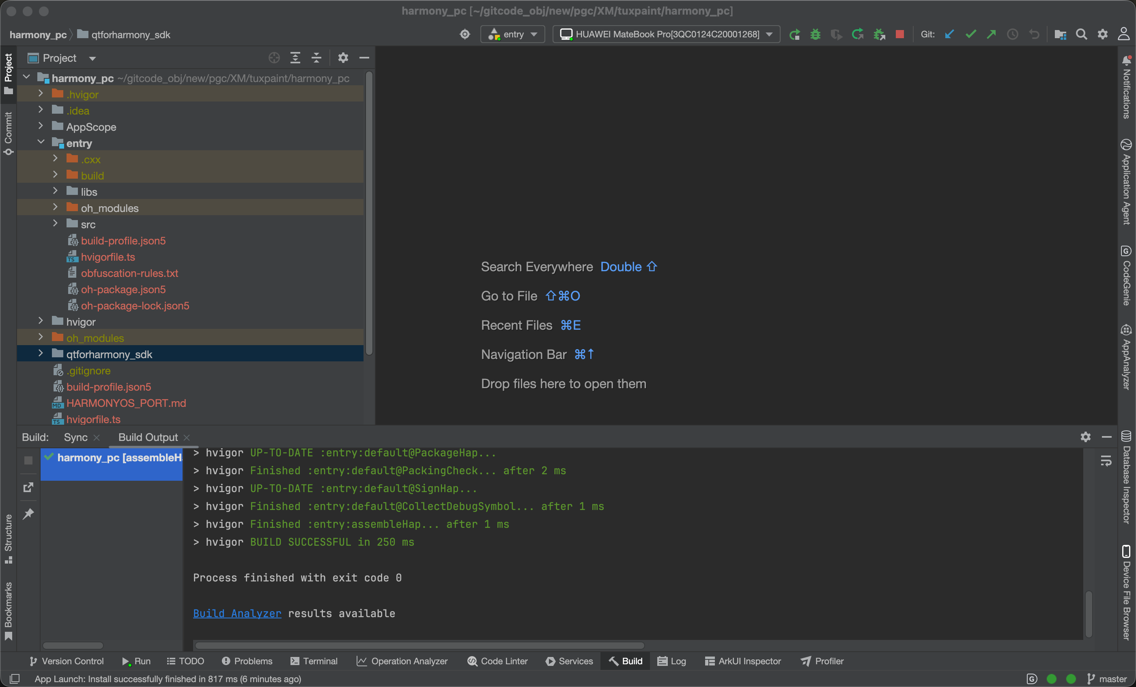Select hvigorfile.ts inside entry
Screen dimensions: 1136x687
[108, 257]
